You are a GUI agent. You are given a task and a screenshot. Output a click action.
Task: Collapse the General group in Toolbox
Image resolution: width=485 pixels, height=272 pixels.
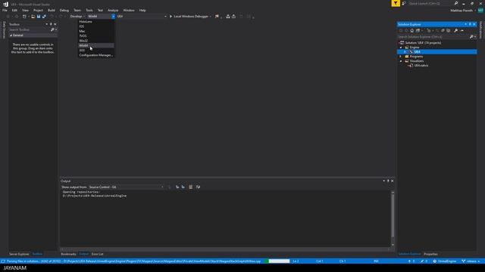(11, 36)
